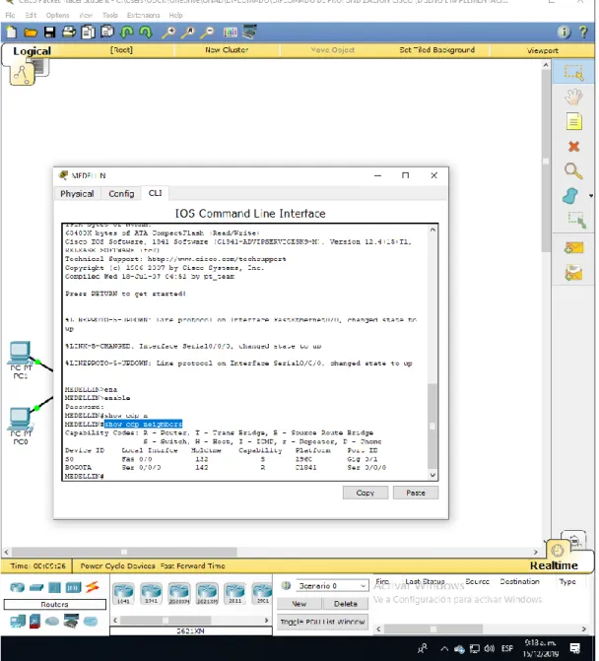Click the New scenario button
Viewport: 599px width, 661px height.
(299, 604)
